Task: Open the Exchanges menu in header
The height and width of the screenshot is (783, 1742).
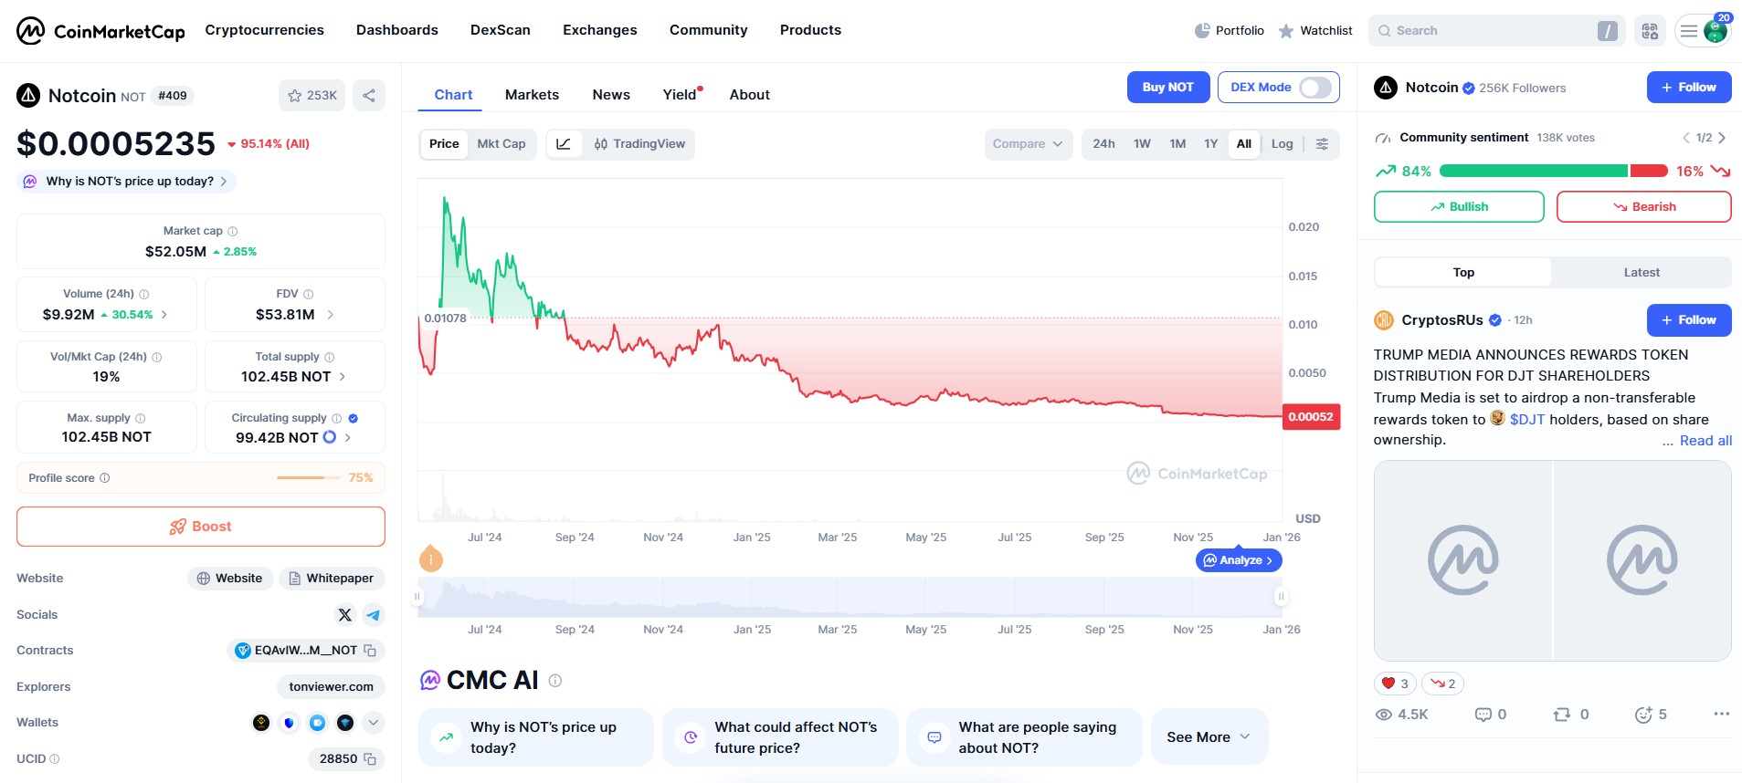Action: pos(599,30)
